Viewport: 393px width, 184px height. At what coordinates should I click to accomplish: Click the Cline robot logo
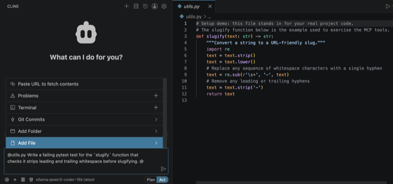86,32
